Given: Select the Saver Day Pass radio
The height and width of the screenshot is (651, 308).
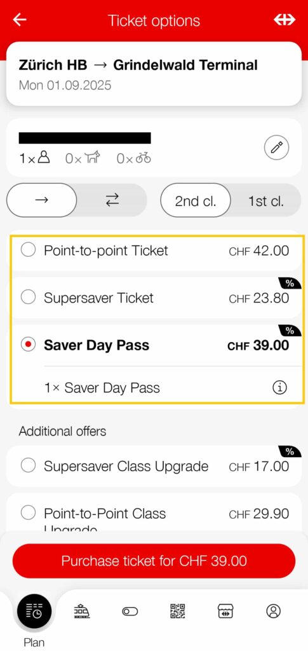Looking at the screenshot, I should (28, 345).
